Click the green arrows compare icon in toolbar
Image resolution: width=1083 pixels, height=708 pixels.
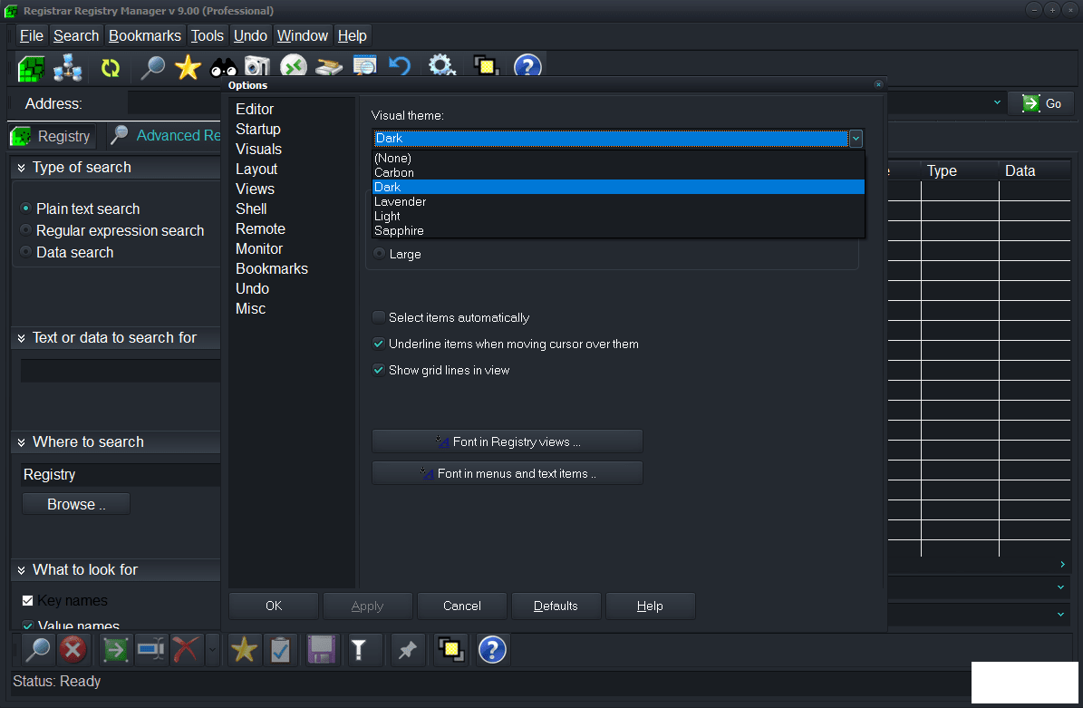pos(294,66)
